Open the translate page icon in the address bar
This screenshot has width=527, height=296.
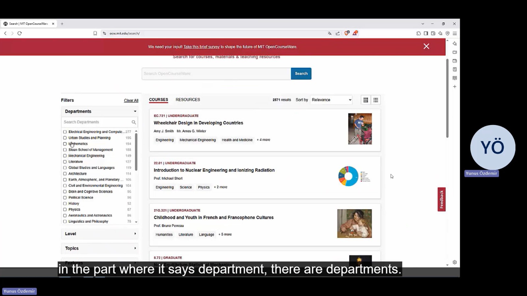coord(330,33)
